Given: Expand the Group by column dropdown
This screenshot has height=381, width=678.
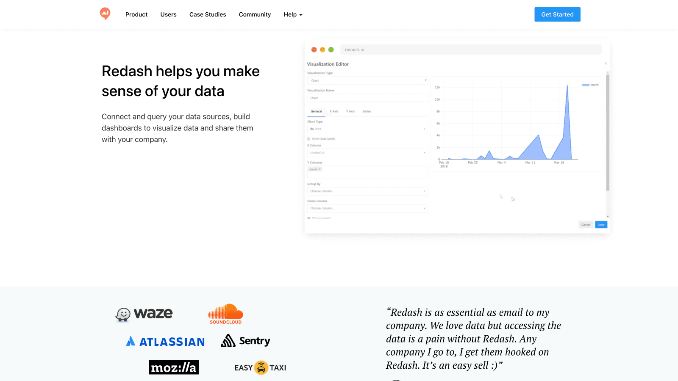Looking at the screenshot, I should 367,191.
